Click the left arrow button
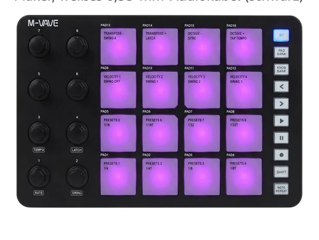Viewport: 319px width, 240px height. (281, 87)
